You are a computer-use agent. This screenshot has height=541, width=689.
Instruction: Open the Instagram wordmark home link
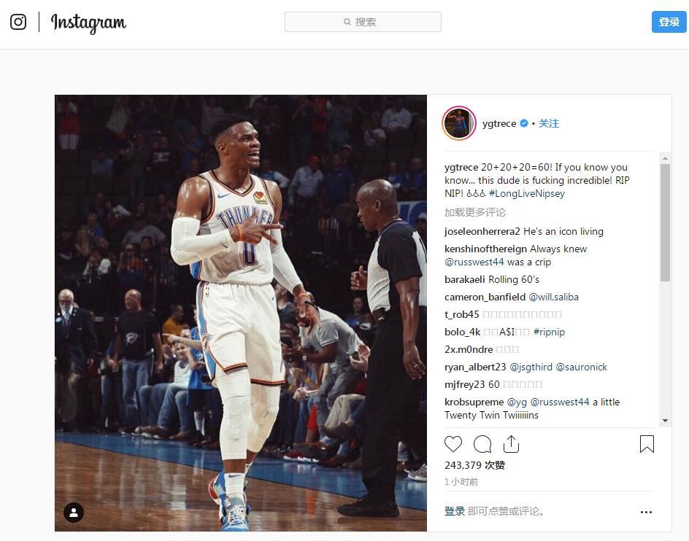(x=88, y=23)
